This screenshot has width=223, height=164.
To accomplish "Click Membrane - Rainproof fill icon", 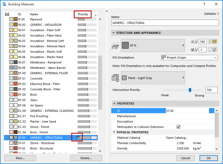I will click(x=11, y=62).
